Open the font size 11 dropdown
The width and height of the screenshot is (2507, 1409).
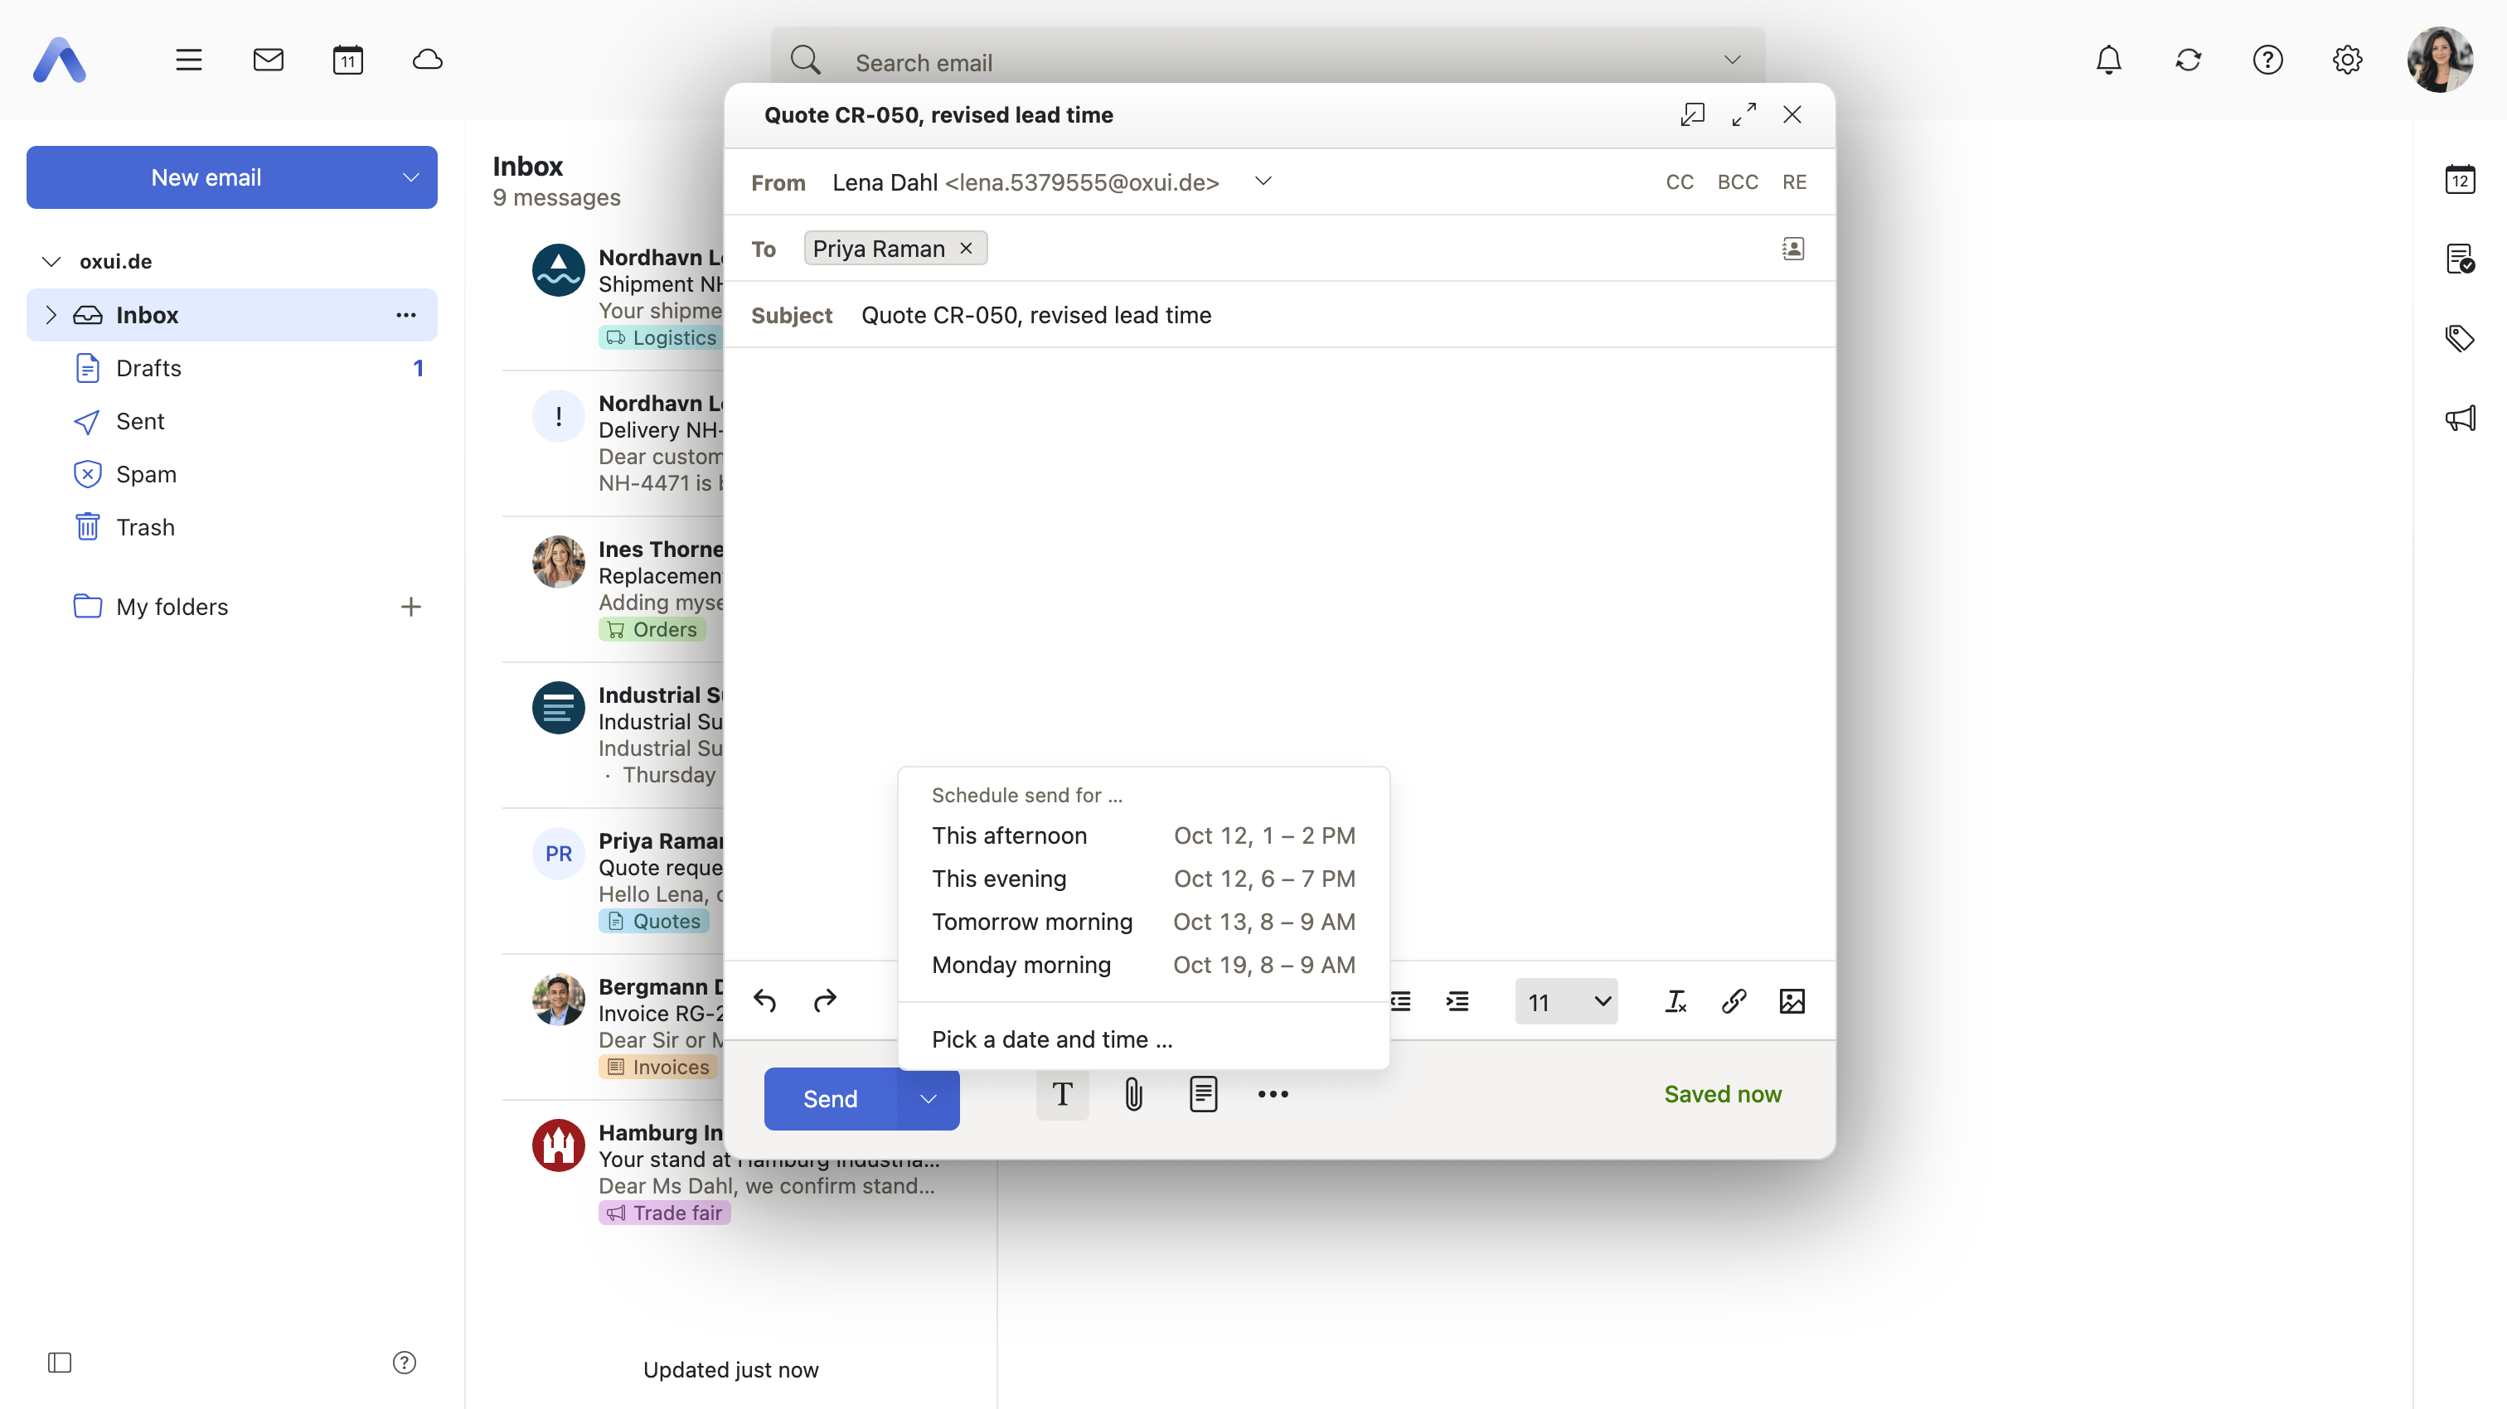point(1566,1001)
